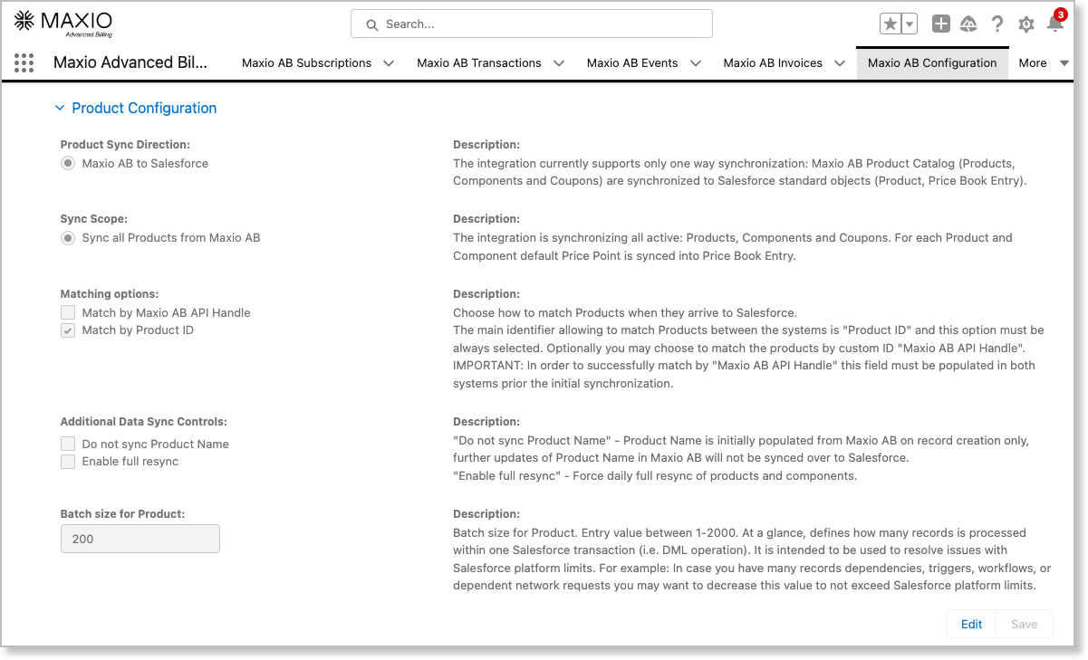Screen dimensions: 1088x660
Task: Click the Maxio logo
Action: (63, 24)
